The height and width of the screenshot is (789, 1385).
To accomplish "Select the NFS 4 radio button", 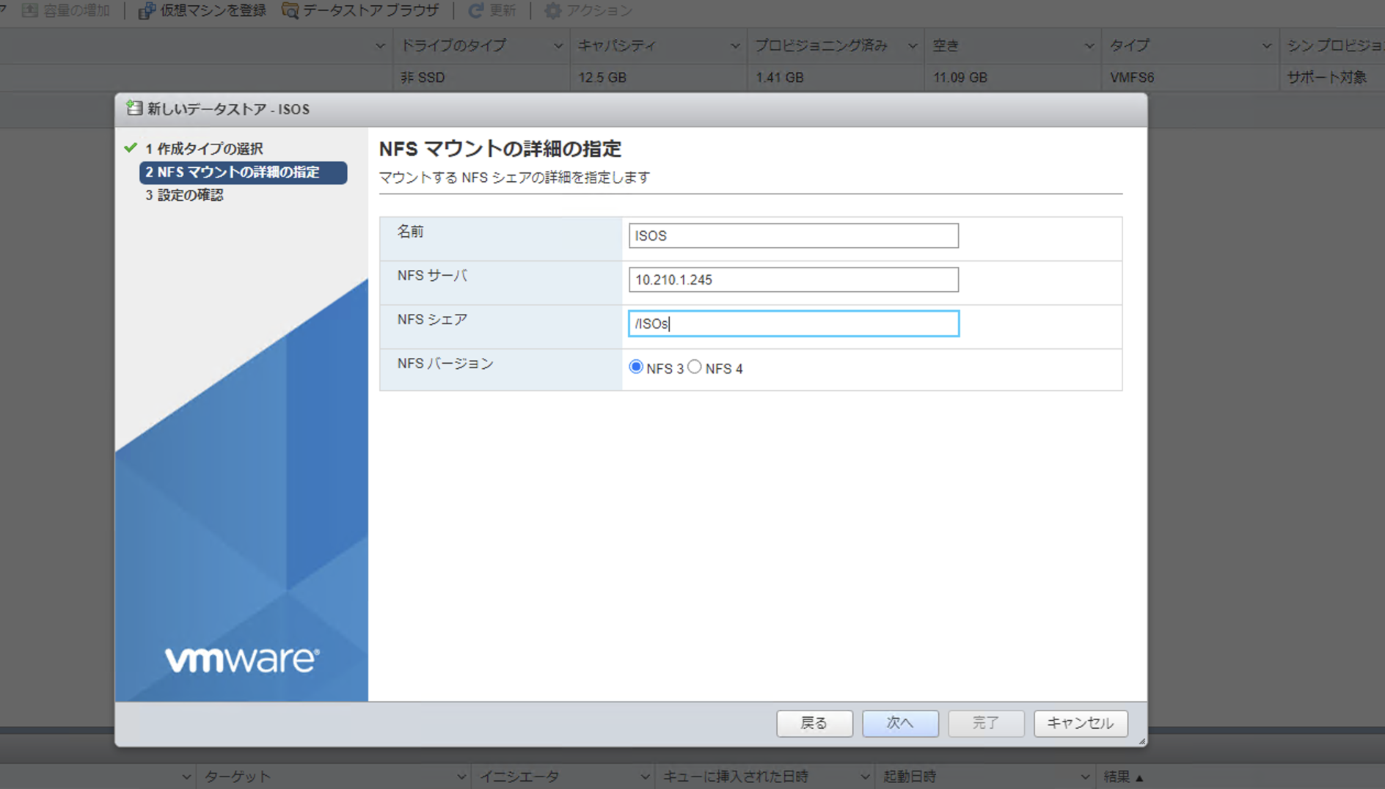I will point(695,367).
